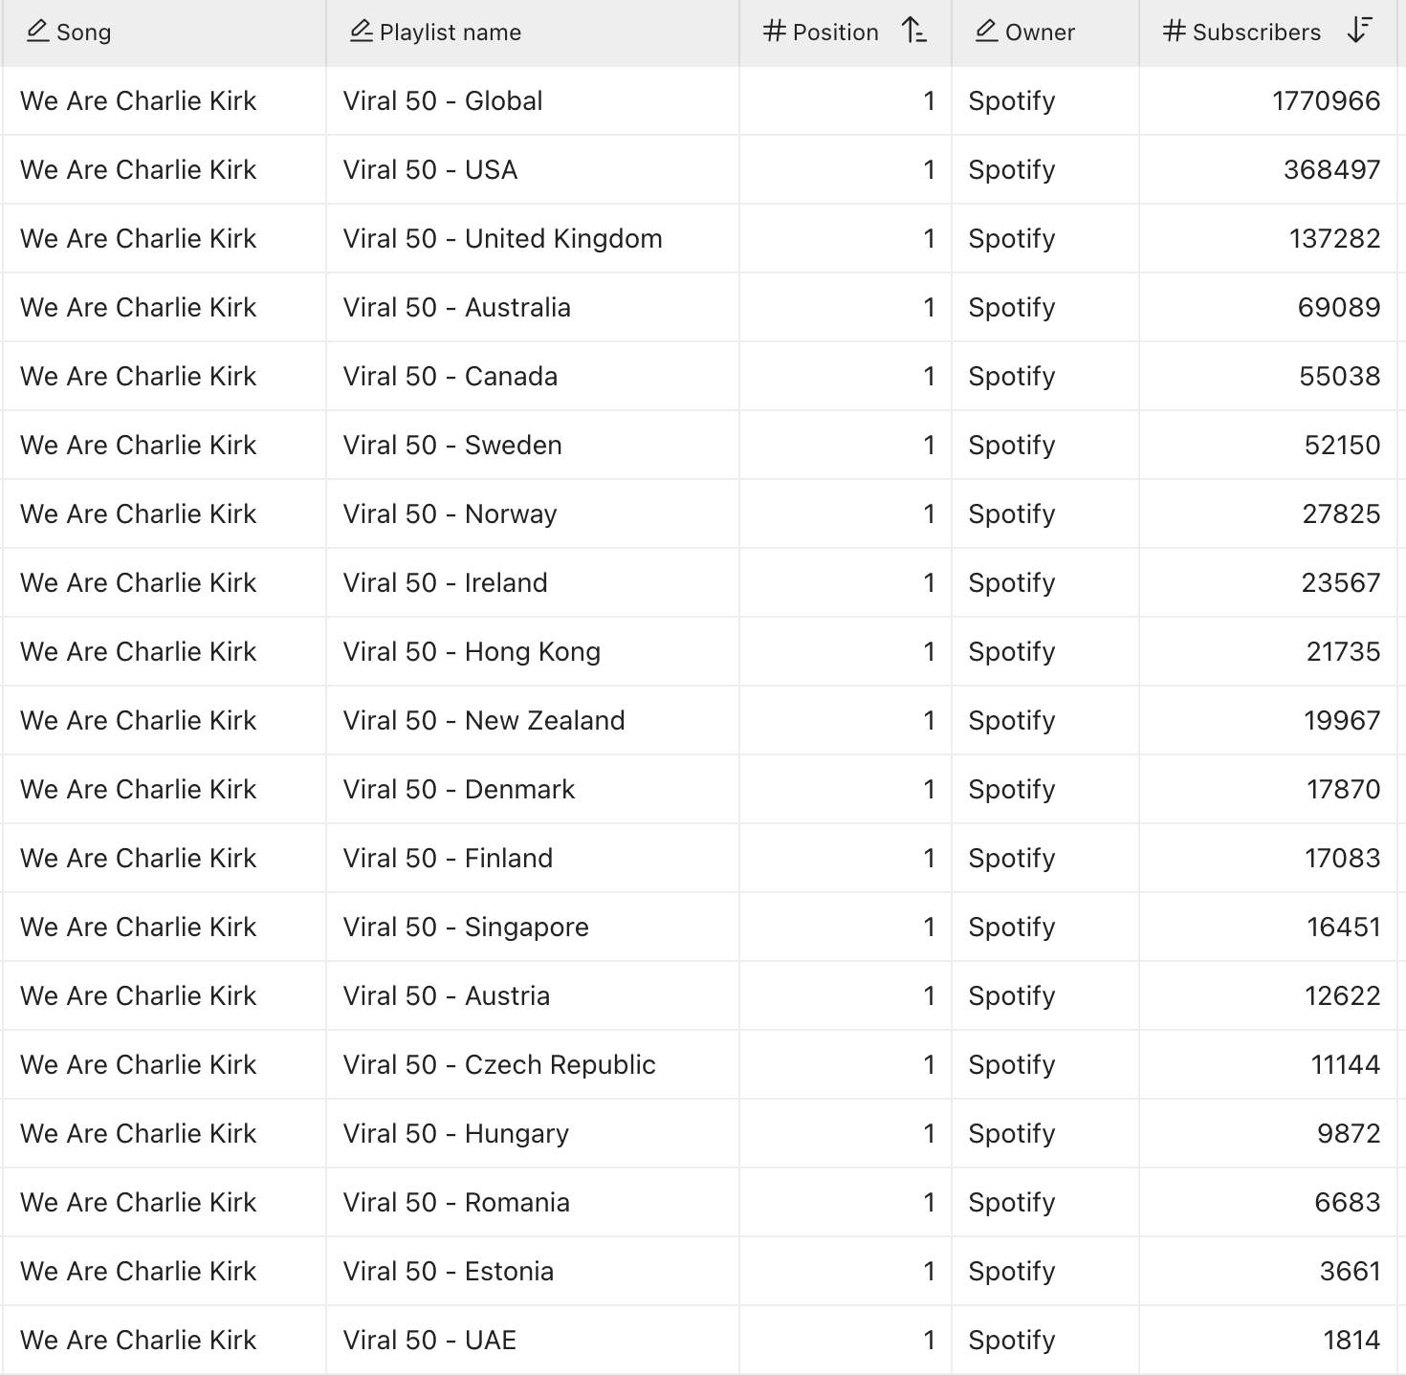The image size is (1406, 1375).
Task: Click the pencil icon beside Playlist name header
Action: 361,32
